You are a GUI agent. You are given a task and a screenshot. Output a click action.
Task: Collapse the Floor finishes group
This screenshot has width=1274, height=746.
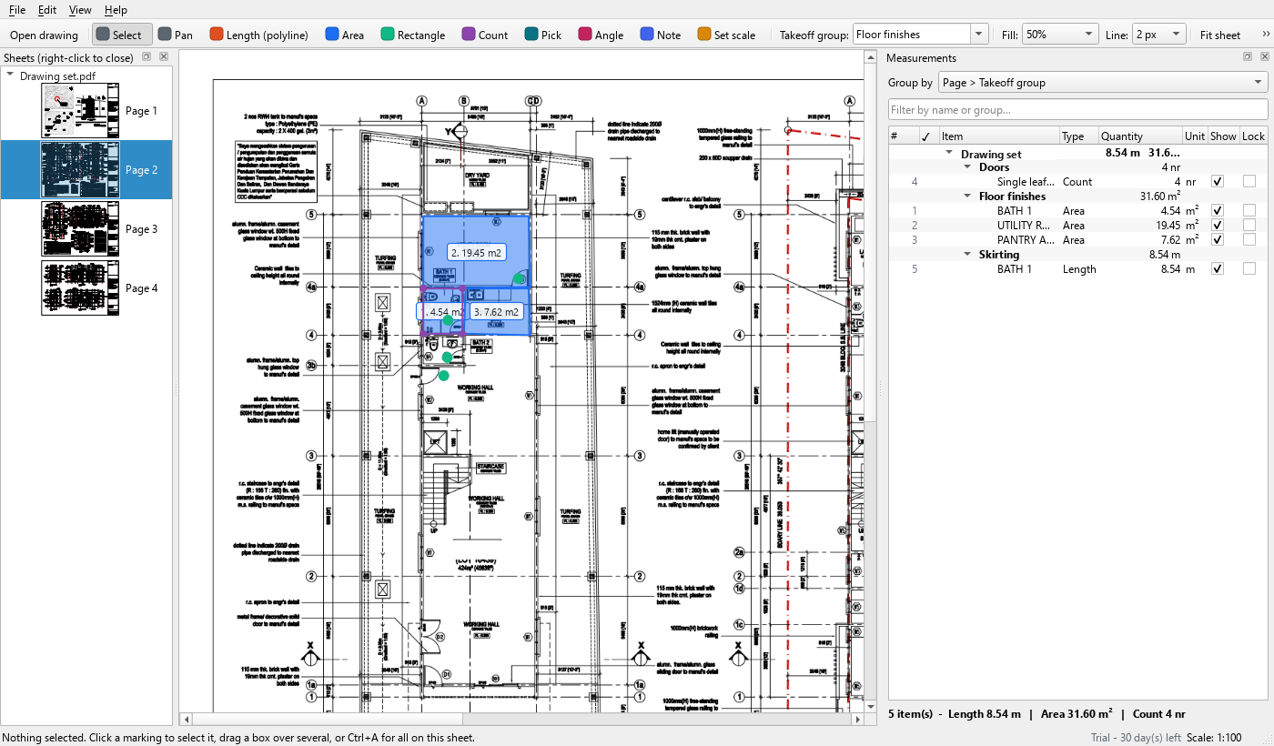coord(968,197)
